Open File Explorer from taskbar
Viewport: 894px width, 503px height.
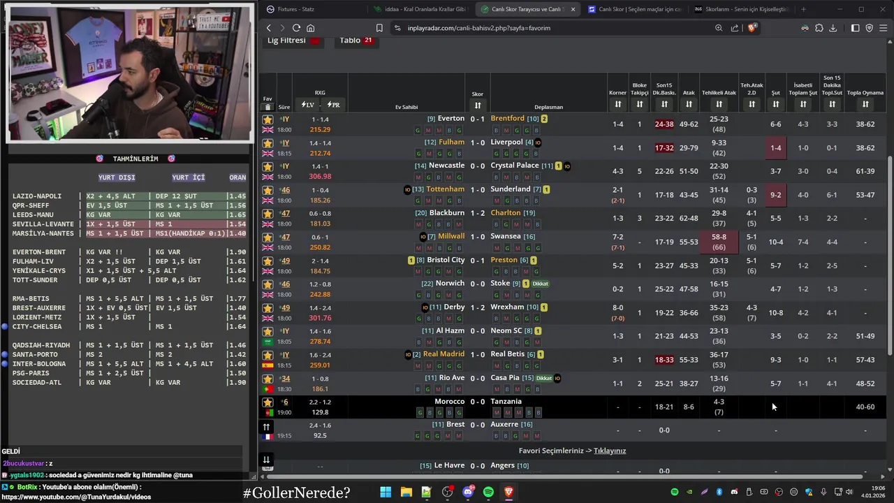pyautogui.click(x=406, y=492)
